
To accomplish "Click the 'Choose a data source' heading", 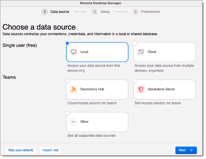I will click(39, 27).
